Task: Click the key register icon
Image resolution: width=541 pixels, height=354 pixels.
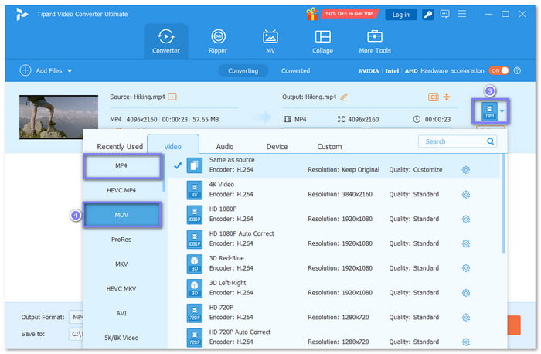Action: click(x=427, y=14)
